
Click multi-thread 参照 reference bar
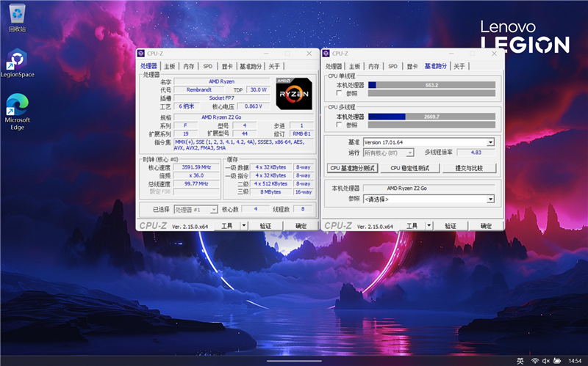(x=431, y=125)
